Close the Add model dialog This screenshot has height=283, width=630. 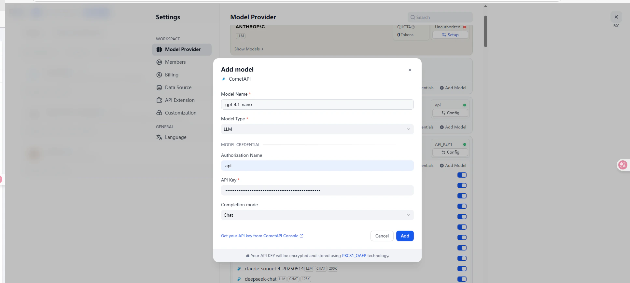point(410,70)
